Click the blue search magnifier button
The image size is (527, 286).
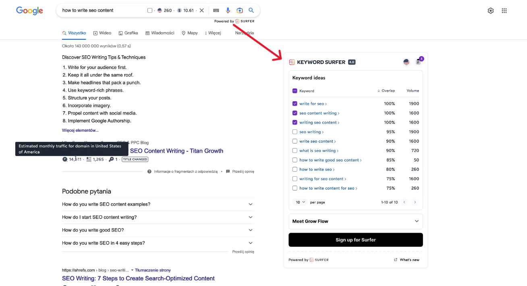coord(251,10)
